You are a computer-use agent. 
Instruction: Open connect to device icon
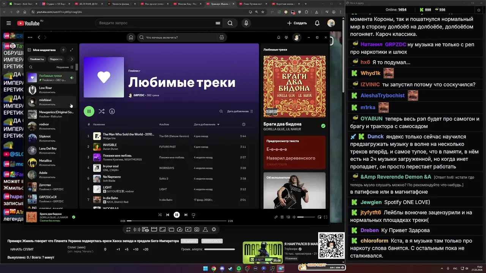tap(289, 217)
